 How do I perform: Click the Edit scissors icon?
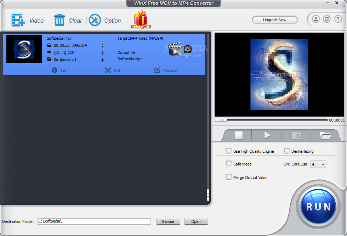[x=108, y=70]
